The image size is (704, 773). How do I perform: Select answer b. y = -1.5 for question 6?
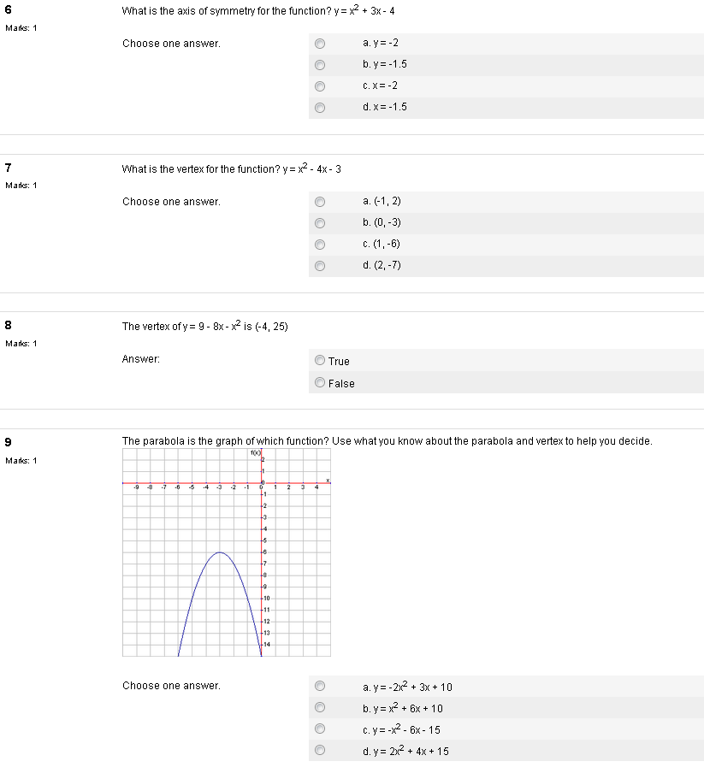point(320,64)
